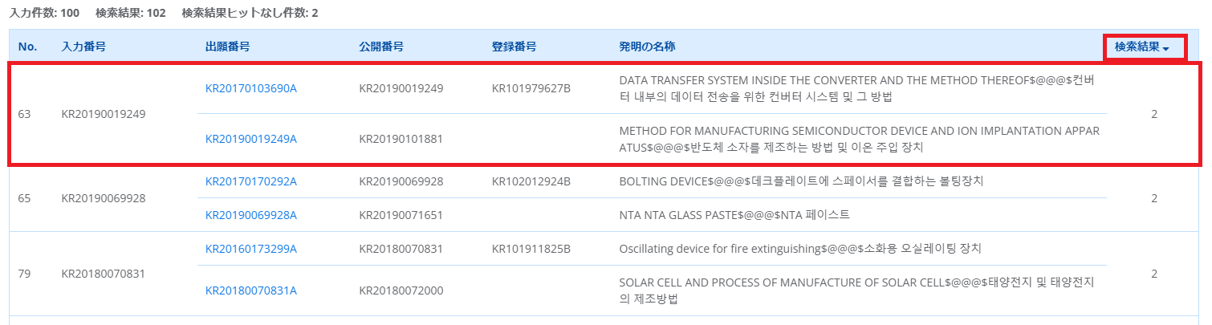Open application link KR20170103690A
The height and width of the screenshot is (325, 1212).
tap(250, 87)
